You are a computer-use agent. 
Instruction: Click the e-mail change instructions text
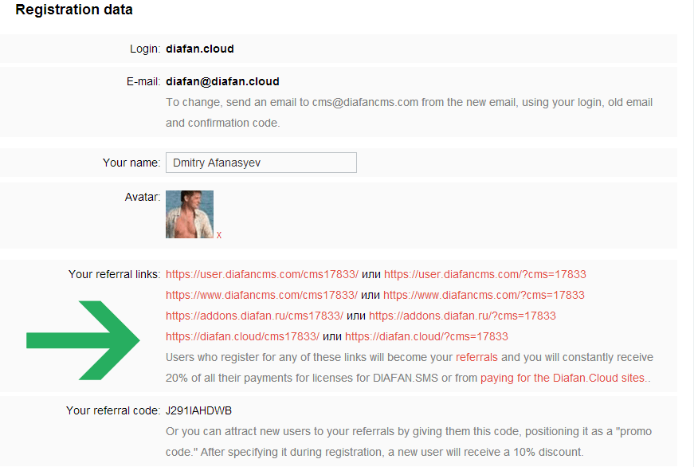[x=410, y=112]
